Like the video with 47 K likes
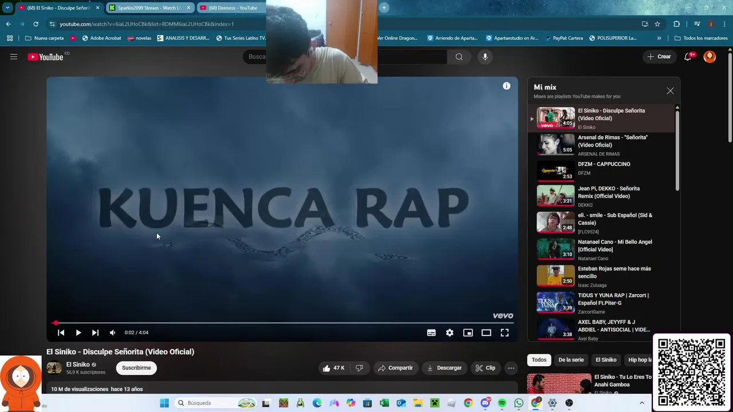 [333, 368]
